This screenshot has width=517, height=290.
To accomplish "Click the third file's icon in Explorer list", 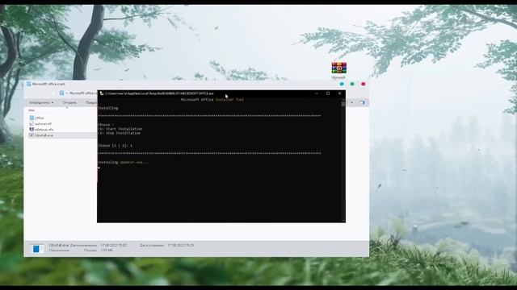I will (x=32, y=130).
